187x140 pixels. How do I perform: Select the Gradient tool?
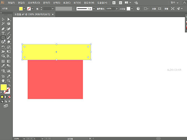[x=9, y=61]
